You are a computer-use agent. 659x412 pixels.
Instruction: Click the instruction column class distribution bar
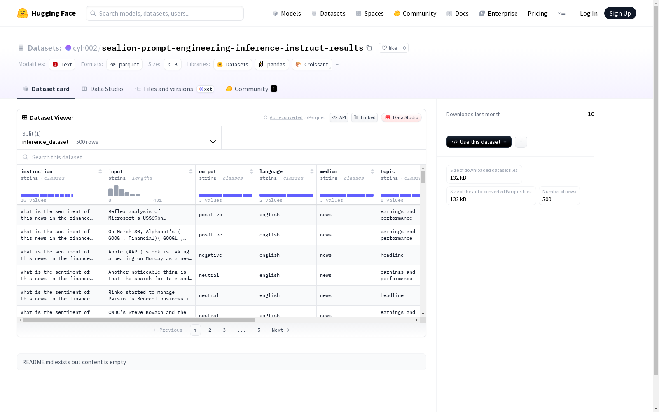(x=47, y=195)
